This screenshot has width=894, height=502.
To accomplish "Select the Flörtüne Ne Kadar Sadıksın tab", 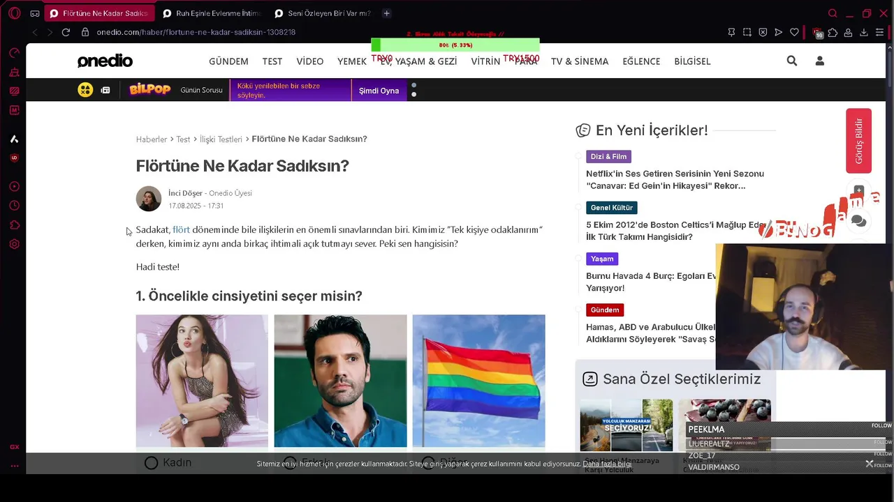I will [98, 13].
